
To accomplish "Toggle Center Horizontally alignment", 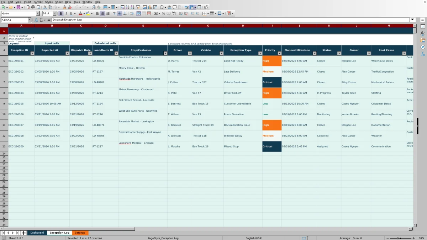I will 102,14.
